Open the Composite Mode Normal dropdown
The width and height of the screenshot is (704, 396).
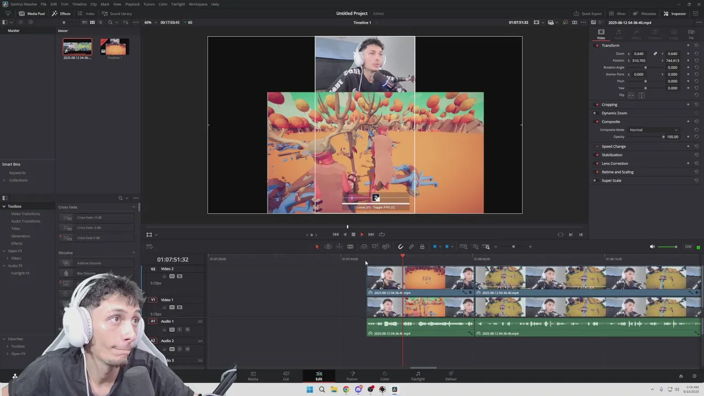[653, 130]
